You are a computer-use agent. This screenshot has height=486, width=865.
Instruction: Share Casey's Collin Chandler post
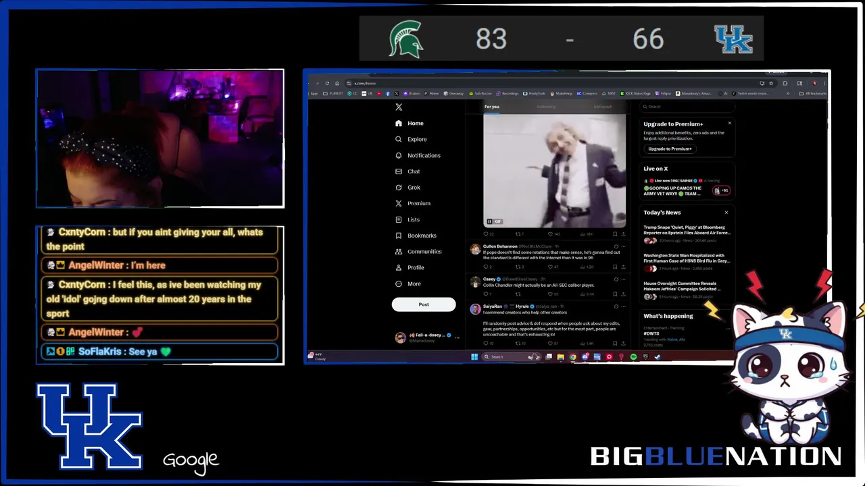tap(623, 294)
